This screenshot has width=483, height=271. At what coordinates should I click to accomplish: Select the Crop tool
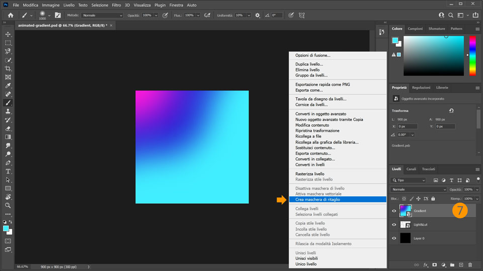click(x=8, y=68)
